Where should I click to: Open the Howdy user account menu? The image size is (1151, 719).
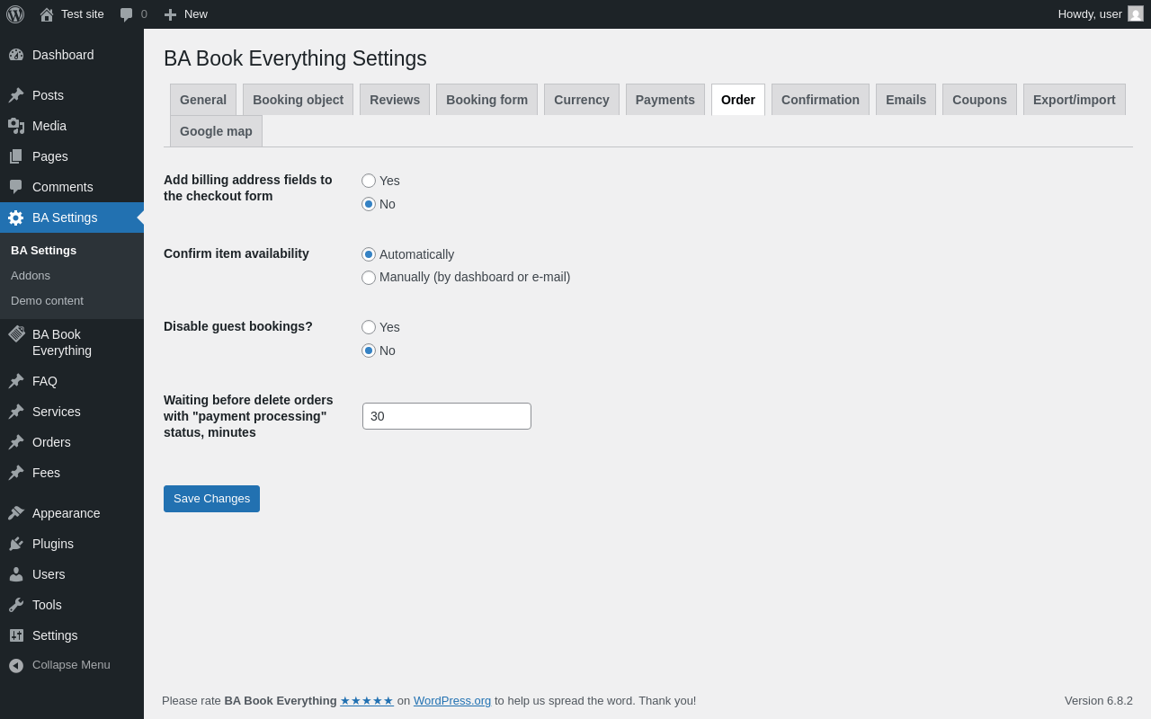tap(1100, 14)
